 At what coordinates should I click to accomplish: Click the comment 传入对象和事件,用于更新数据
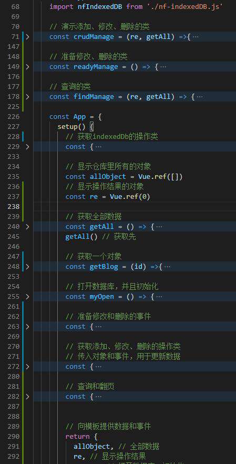pos(123,357)
